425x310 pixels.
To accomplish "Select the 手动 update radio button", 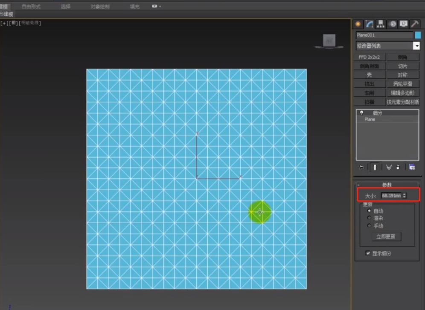I will pos(369,226).
